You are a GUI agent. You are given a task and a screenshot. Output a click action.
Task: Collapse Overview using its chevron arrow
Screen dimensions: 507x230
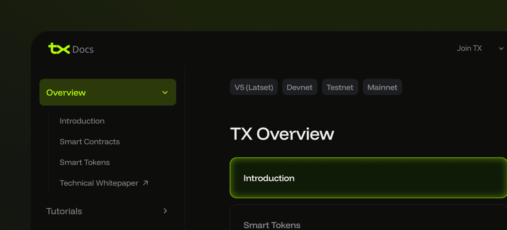pyautogui.click(x=165, y=93)
